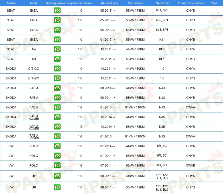Click the Rodzaj paliwa column header
This screenshot has height=193, width=223.
[x=55, y=3]
